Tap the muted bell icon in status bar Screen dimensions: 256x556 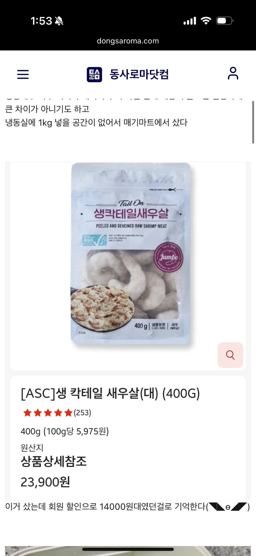pyautogui.click(x=59, y=21)
